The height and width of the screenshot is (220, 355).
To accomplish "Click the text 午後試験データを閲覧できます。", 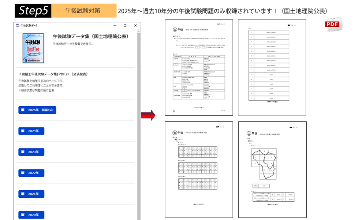I will [x=73, y=44].
